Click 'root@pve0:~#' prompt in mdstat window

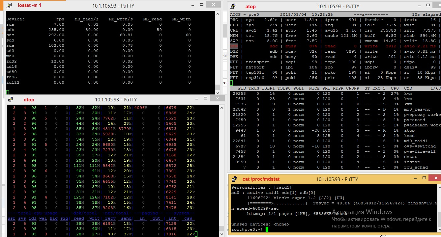[x=247, y=229]
